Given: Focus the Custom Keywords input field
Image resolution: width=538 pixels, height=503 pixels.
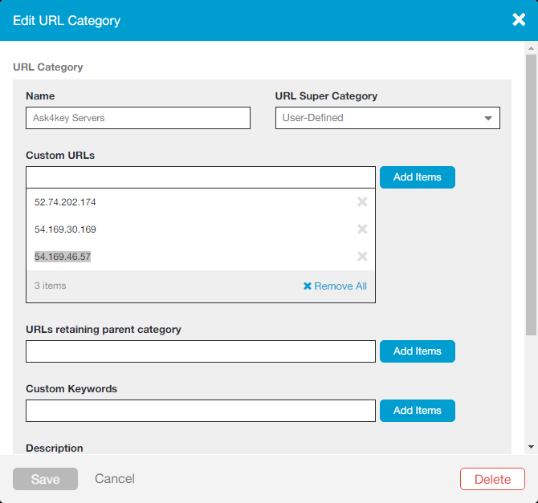Looking at the screenshot, I should click(x=201, y=411).
